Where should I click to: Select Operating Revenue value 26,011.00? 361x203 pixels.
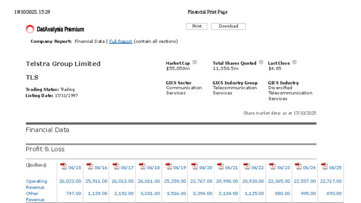point(149,181)
